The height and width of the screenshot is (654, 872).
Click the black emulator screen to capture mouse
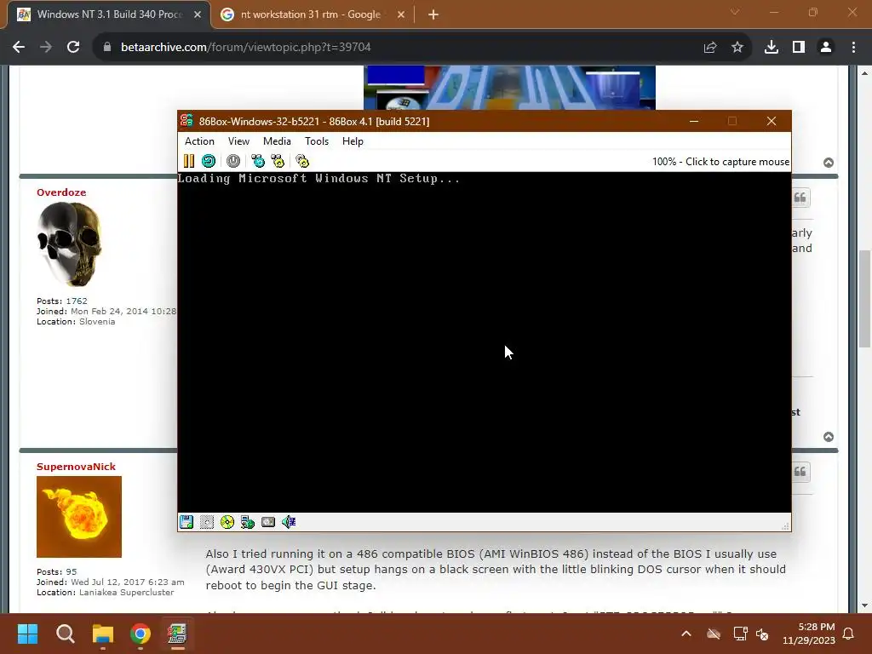click(485, 342)
